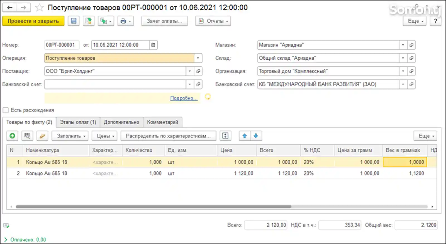
Task: Open help with the question mark button
Action: [x=435, y=21]
